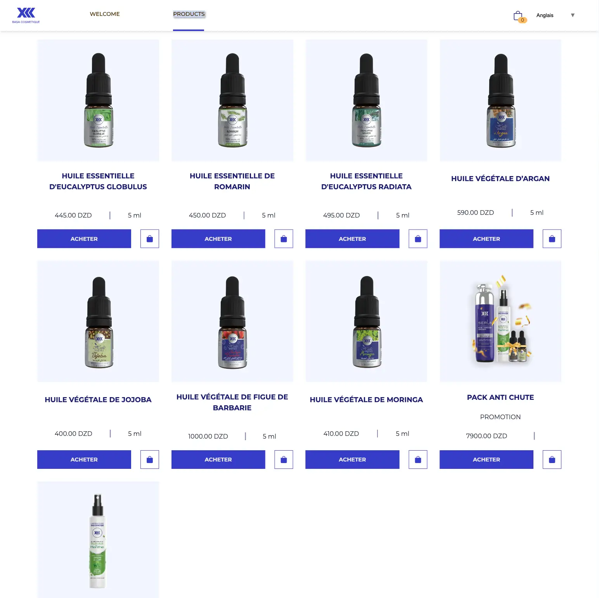The width and height of the screenshot is (599, 598).
Task: Select the Products tab
Action: point(189,14)
